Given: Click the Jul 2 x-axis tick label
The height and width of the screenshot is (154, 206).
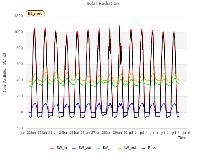Looking at the screenshot, I should tap(144, 133).
